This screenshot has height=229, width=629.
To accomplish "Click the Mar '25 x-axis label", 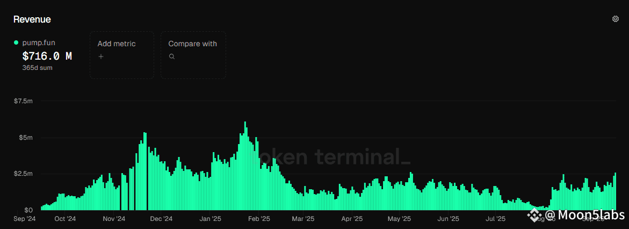I will click(x=303, y=219).
